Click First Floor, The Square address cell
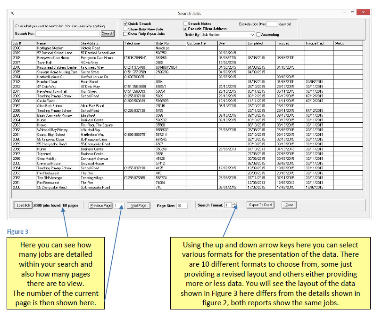 [101, 125]
